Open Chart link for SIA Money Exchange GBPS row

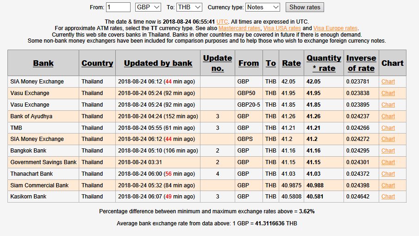pyautogui.click(x=388, y=139)
